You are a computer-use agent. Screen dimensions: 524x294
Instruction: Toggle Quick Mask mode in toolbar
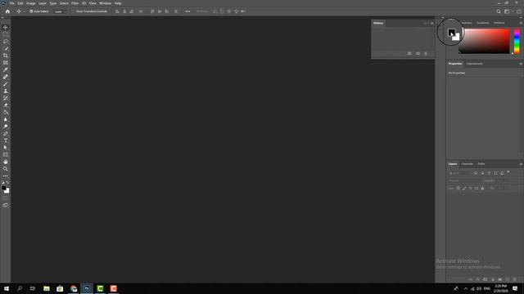pos(6,198)
